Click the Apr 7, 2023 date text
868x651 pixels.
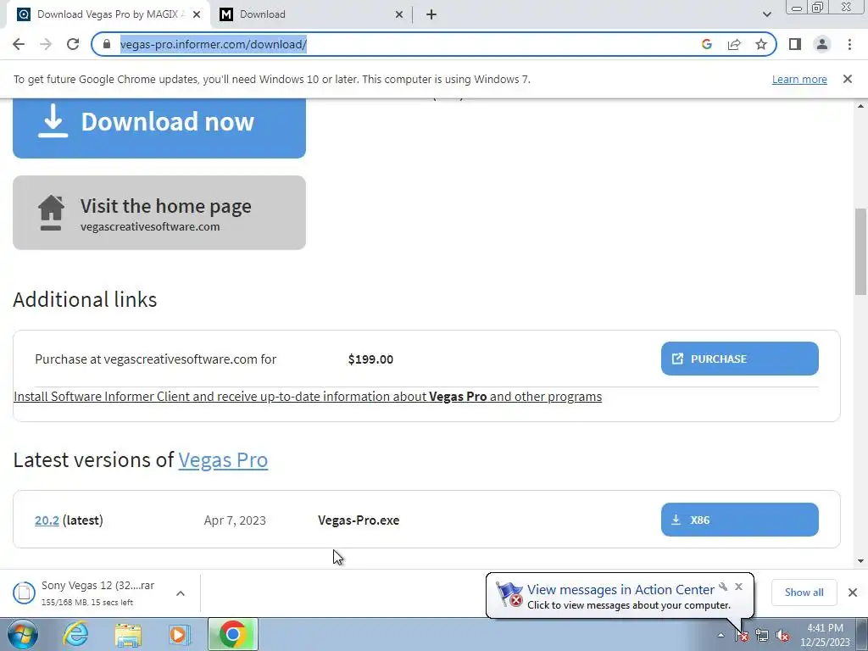pos(235,520)
